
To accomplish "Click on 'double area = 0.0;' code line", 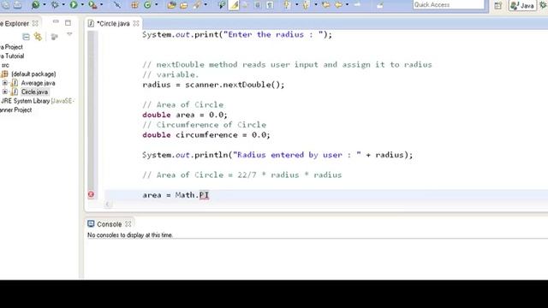I will click(x=185, y=115).
